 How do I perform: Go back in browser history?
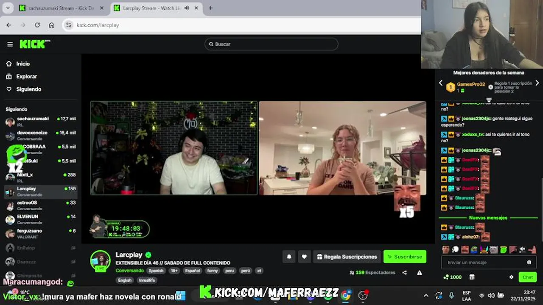tap(9, 25)
